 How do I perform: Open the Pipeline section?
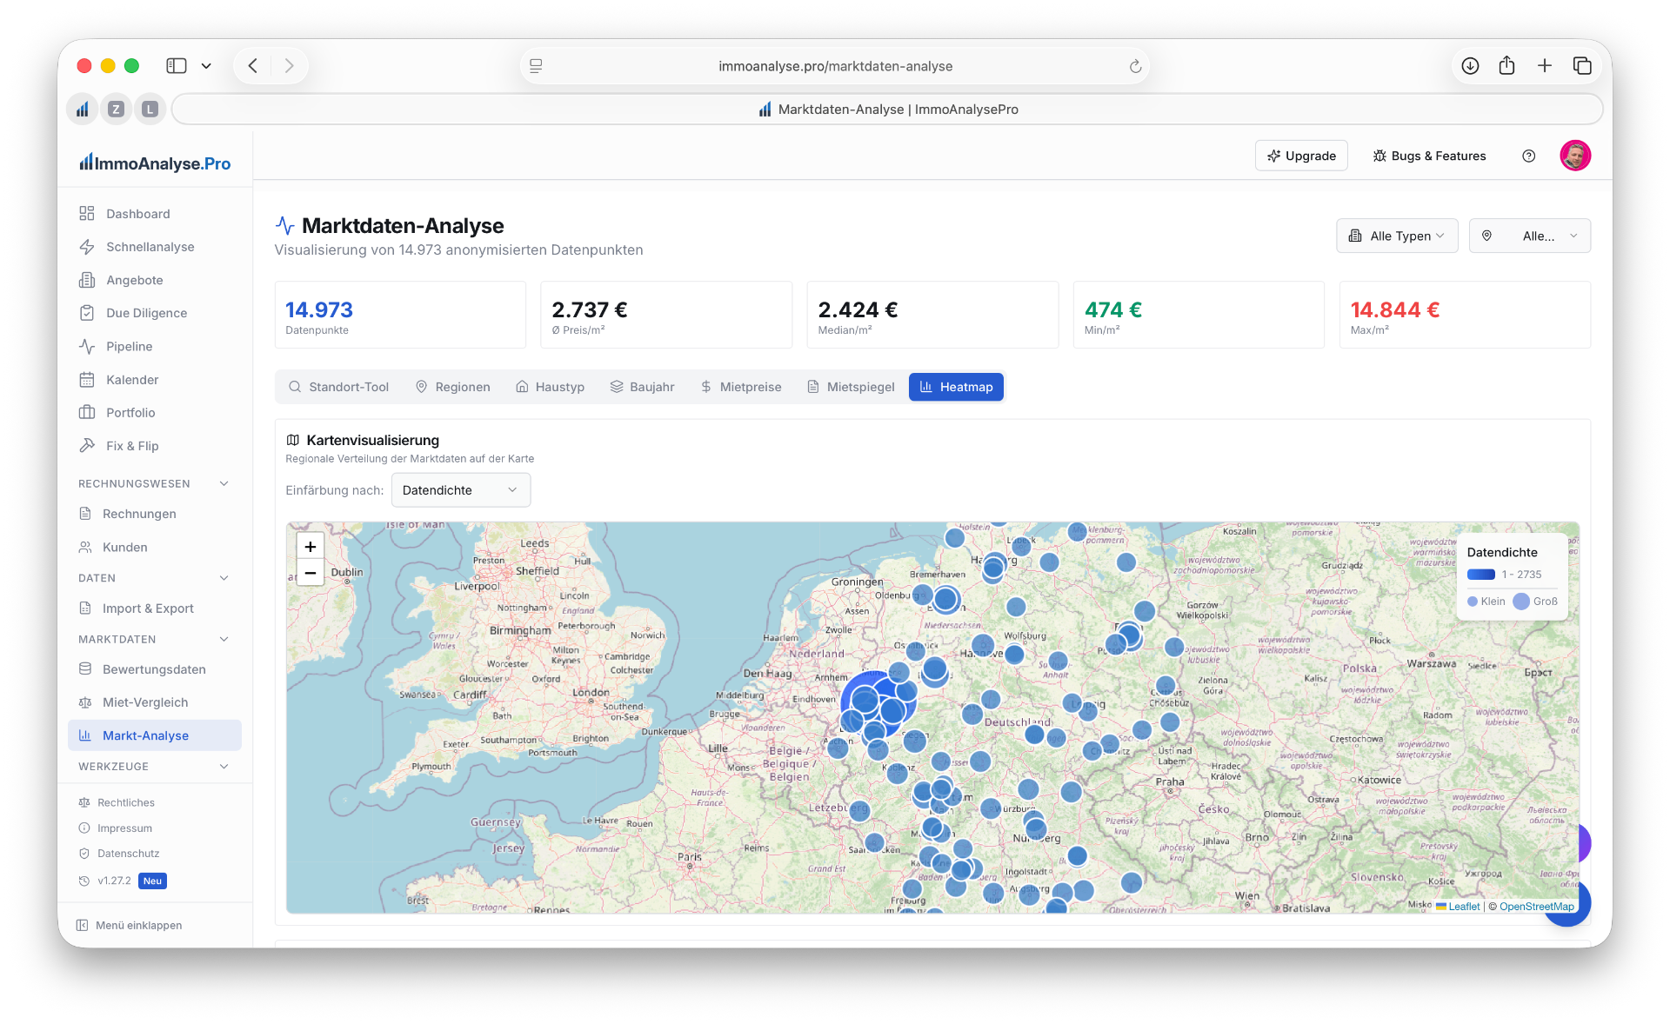point(155,346)
